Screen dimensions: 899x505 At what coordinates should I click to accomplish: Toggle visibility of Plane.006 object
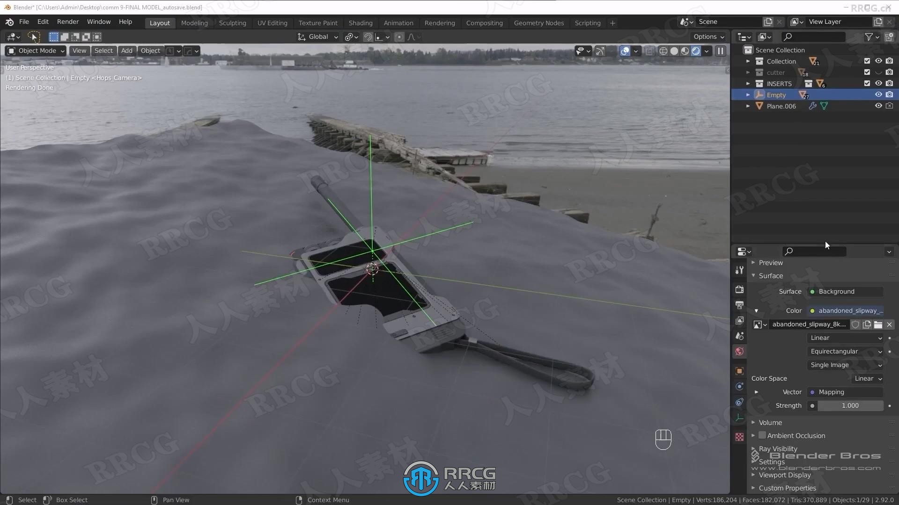[x=878, y=106]
